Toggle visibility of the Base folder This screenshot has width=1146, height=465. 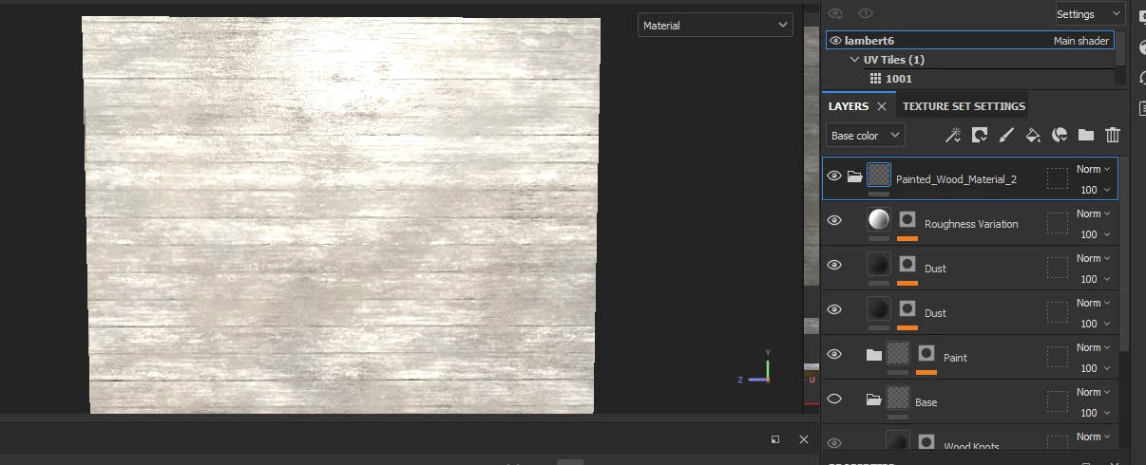[x=834, y=400]
